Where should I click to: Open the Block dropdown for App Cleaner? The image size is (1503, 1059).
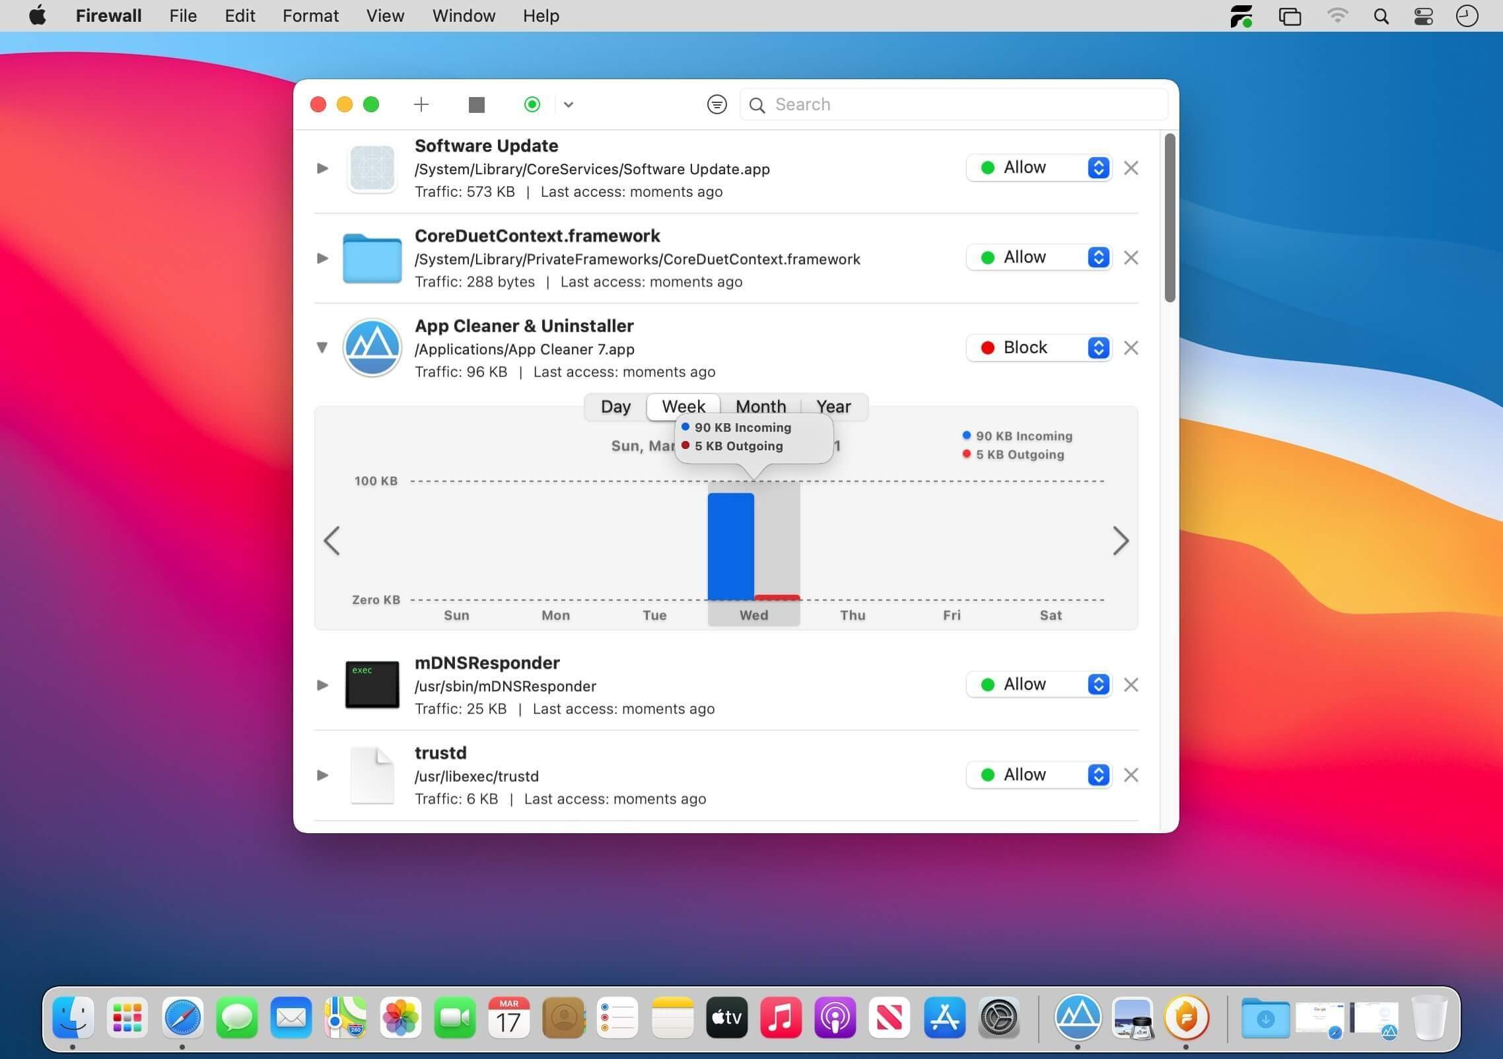pyautogui.click(x=1038, y=347)
